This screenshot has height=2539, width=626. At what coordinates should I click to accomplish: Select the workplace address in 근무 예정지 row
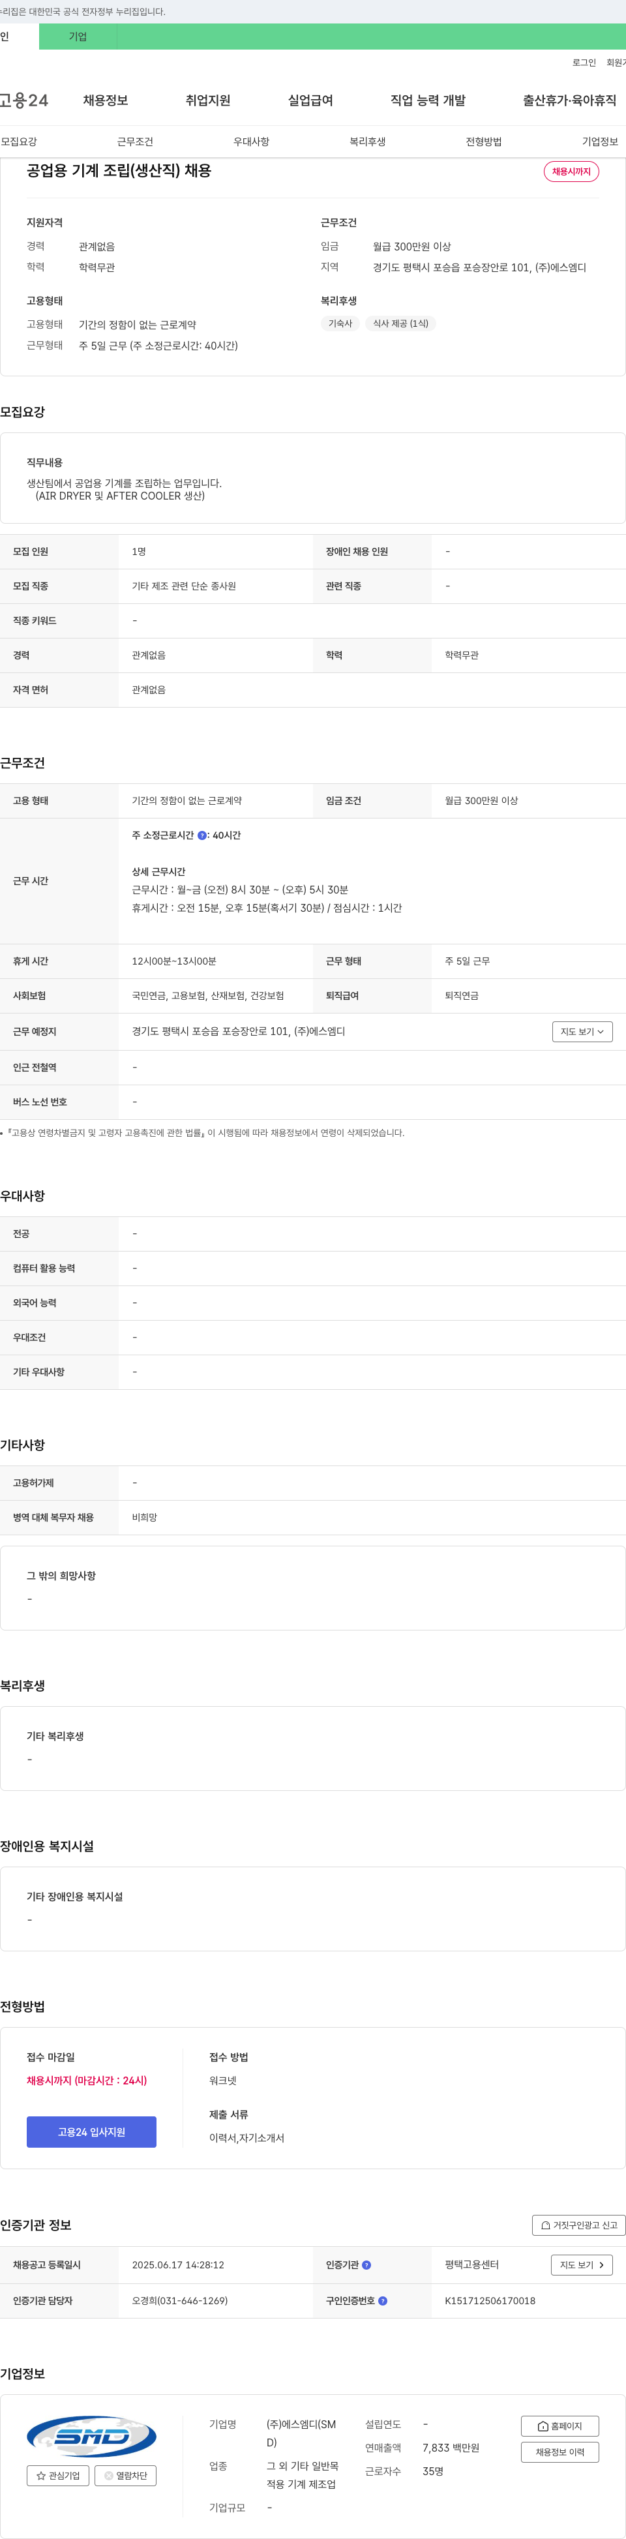click(239, 1031)
